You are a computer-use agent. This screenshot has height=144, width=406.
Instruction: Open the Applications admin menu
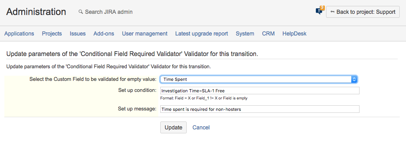[19, 34]
